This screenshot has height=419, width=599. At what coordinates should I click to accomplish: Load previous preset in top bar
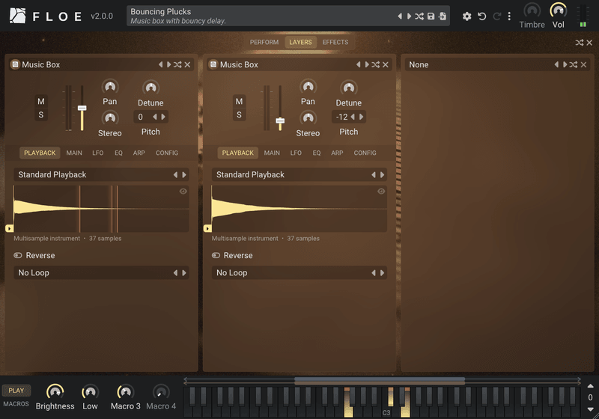coord(400,16)
